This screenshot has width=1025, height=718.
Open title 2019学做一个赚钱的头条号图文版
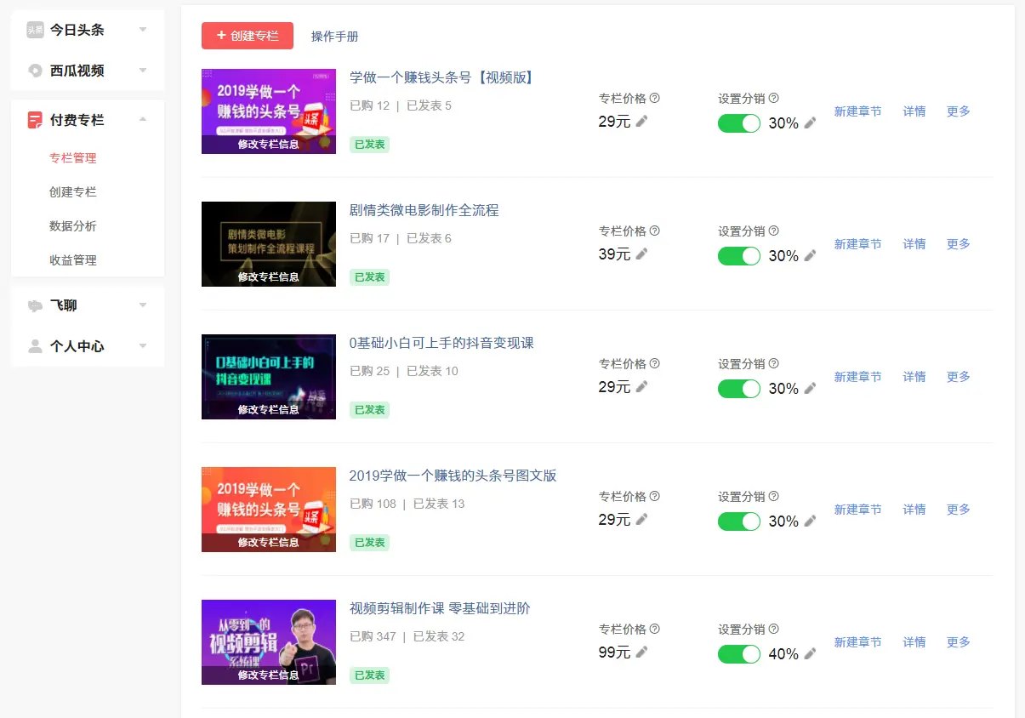(453, 476)
